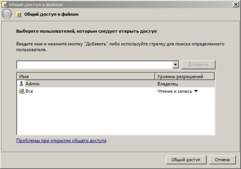
Task: Go back using the round arrow button
Action: pyautogui.click(x=7, y=14)
